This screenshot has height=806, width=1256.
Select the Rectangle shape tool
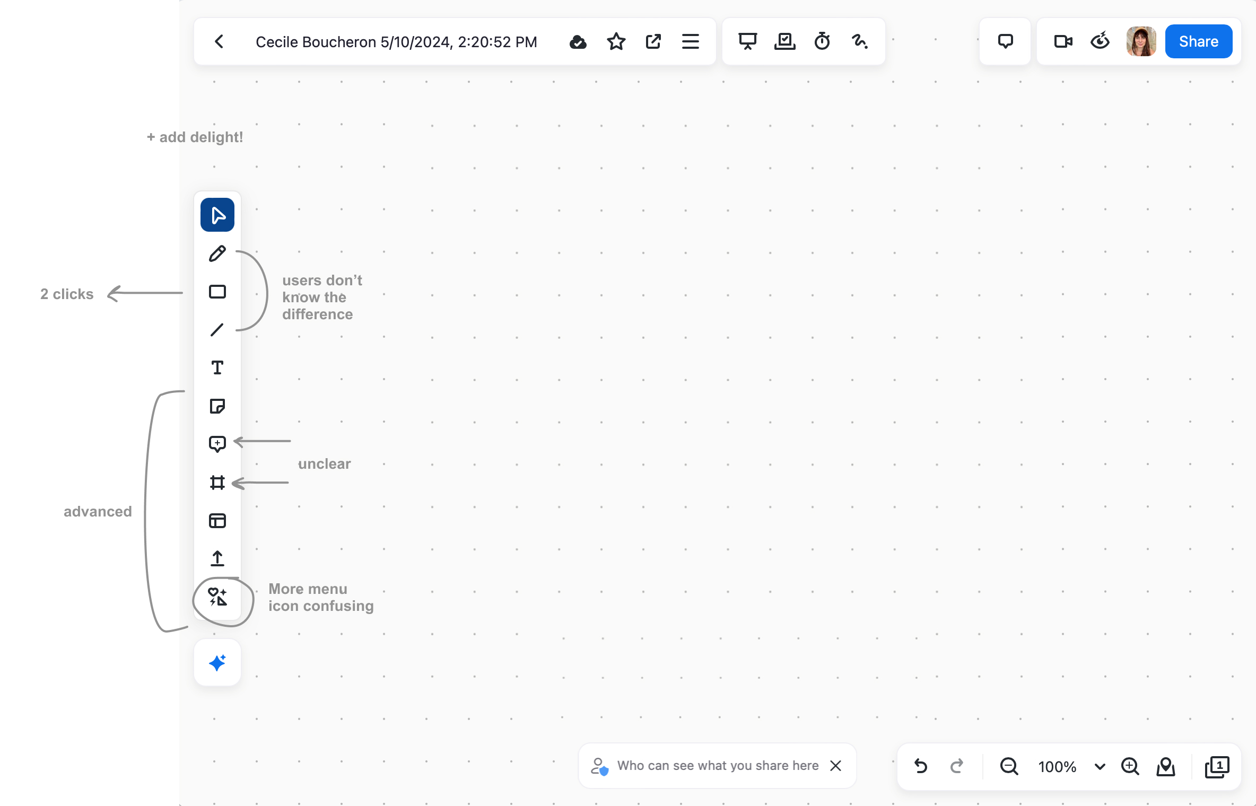(x=217, y=292)
